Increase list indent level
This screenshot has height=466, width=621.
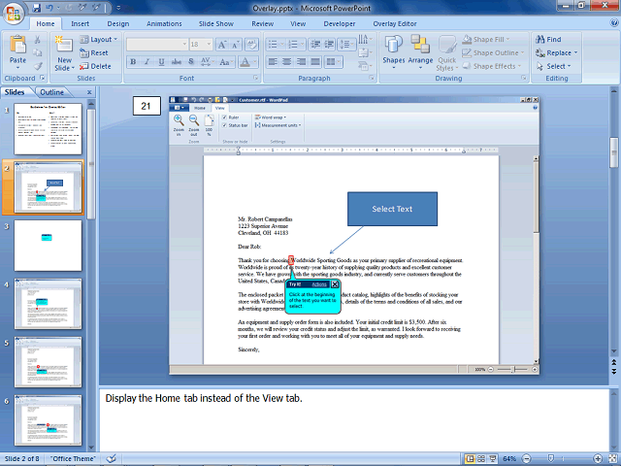[x=329, y=44]
